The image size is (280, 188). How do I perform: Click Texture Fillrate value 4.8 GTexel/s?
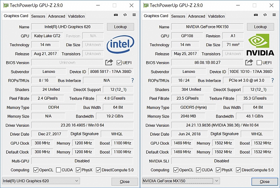click(115, 98)
